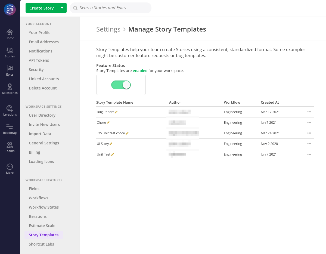Disable the Story Templates feature toggle
The image size is (326, 254).
click(x=121, y=85)
